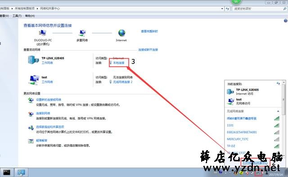Open the Command Prompt taskbar icon
288x177 pixels.
click(7, 172)
